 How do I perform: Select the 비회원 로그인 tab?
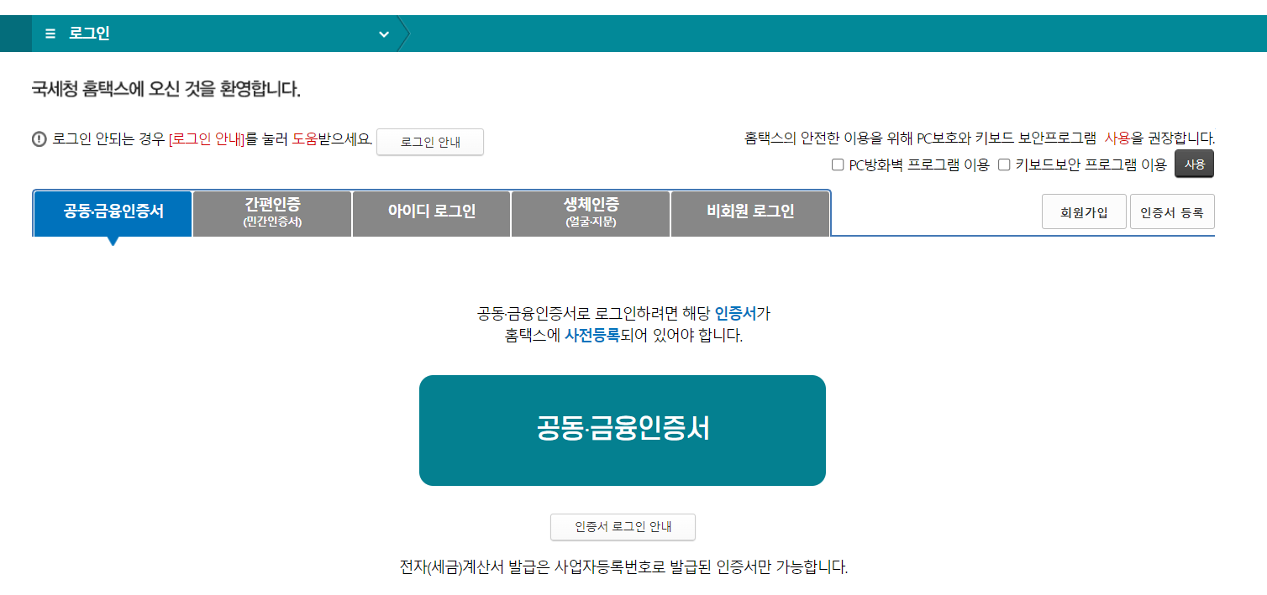pyautogui.click(x=749, y=213)
